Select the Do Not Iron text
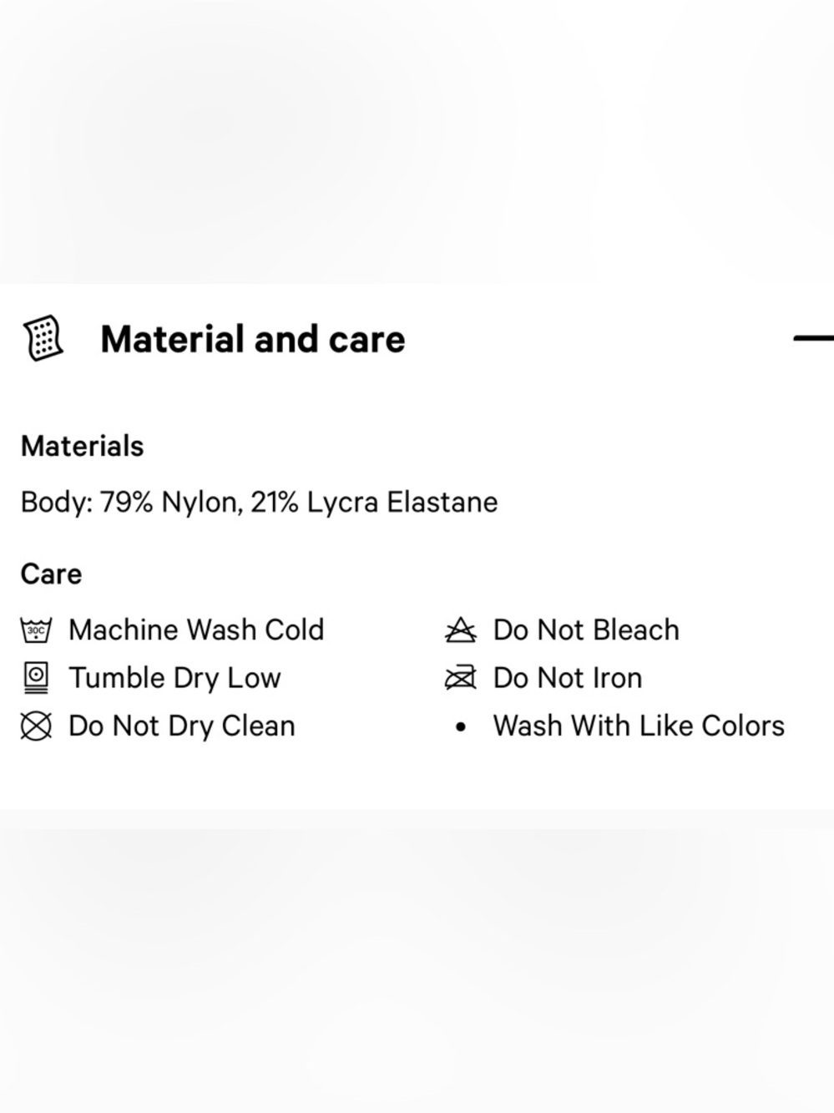The image size is (834, 1113). coord(568,678)
